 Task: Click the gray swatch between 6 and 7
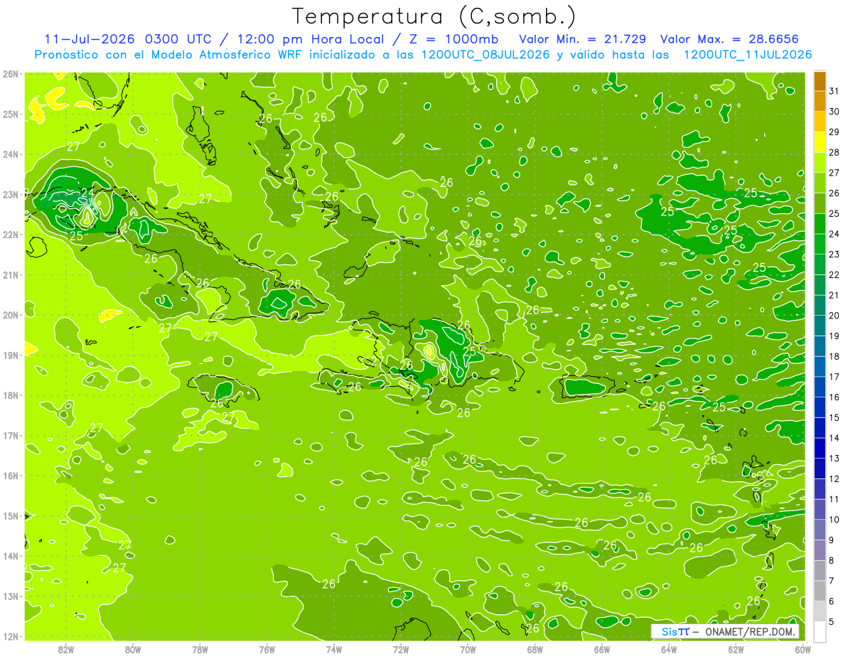[x=820, y=591]
